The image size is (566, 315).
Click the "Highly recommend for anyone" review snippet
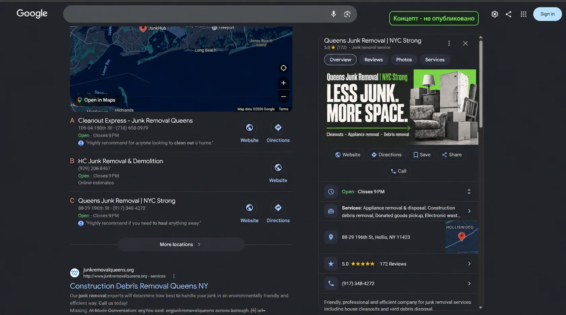(149, 143)
